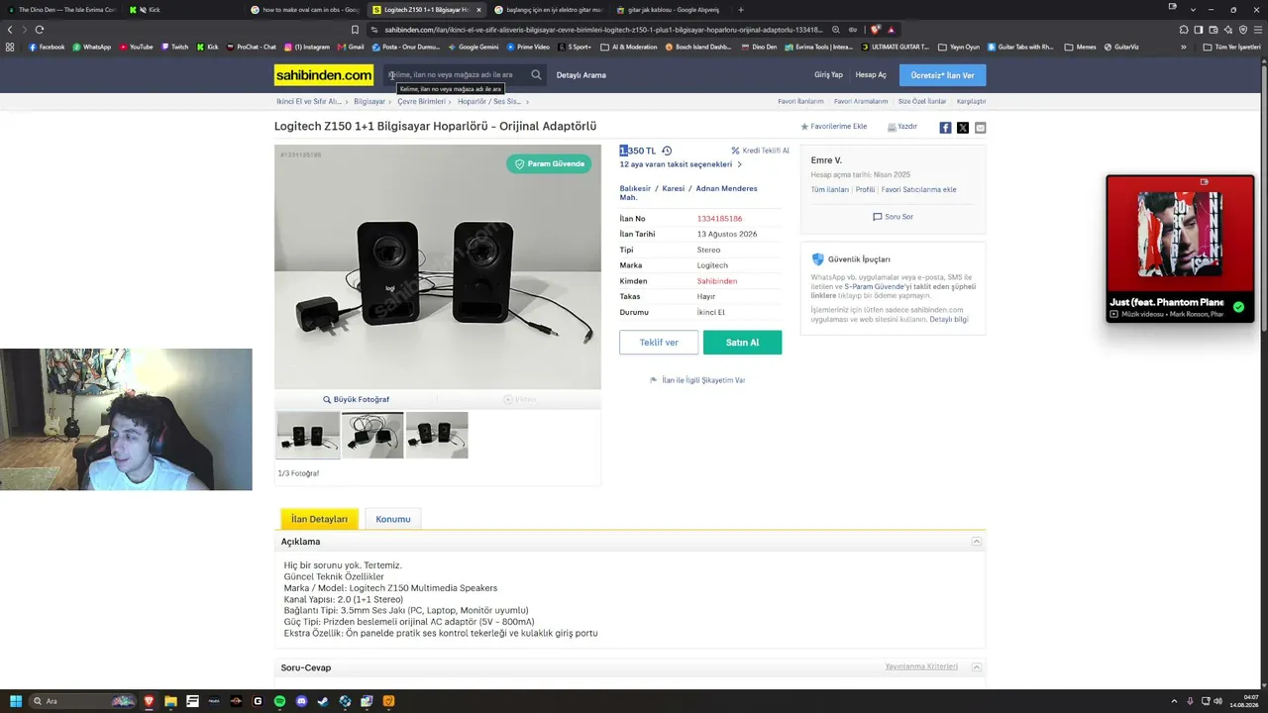1268x713 pixels.
Task: Share listing on X
Action: [963, 128]
